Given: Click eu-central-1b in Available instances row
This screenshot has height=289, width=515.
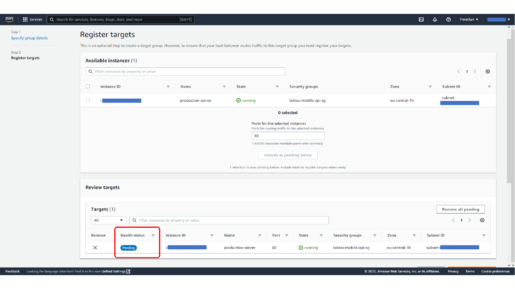Looking at the screenshot, I should pyautogui.click(x=402, y=101).
